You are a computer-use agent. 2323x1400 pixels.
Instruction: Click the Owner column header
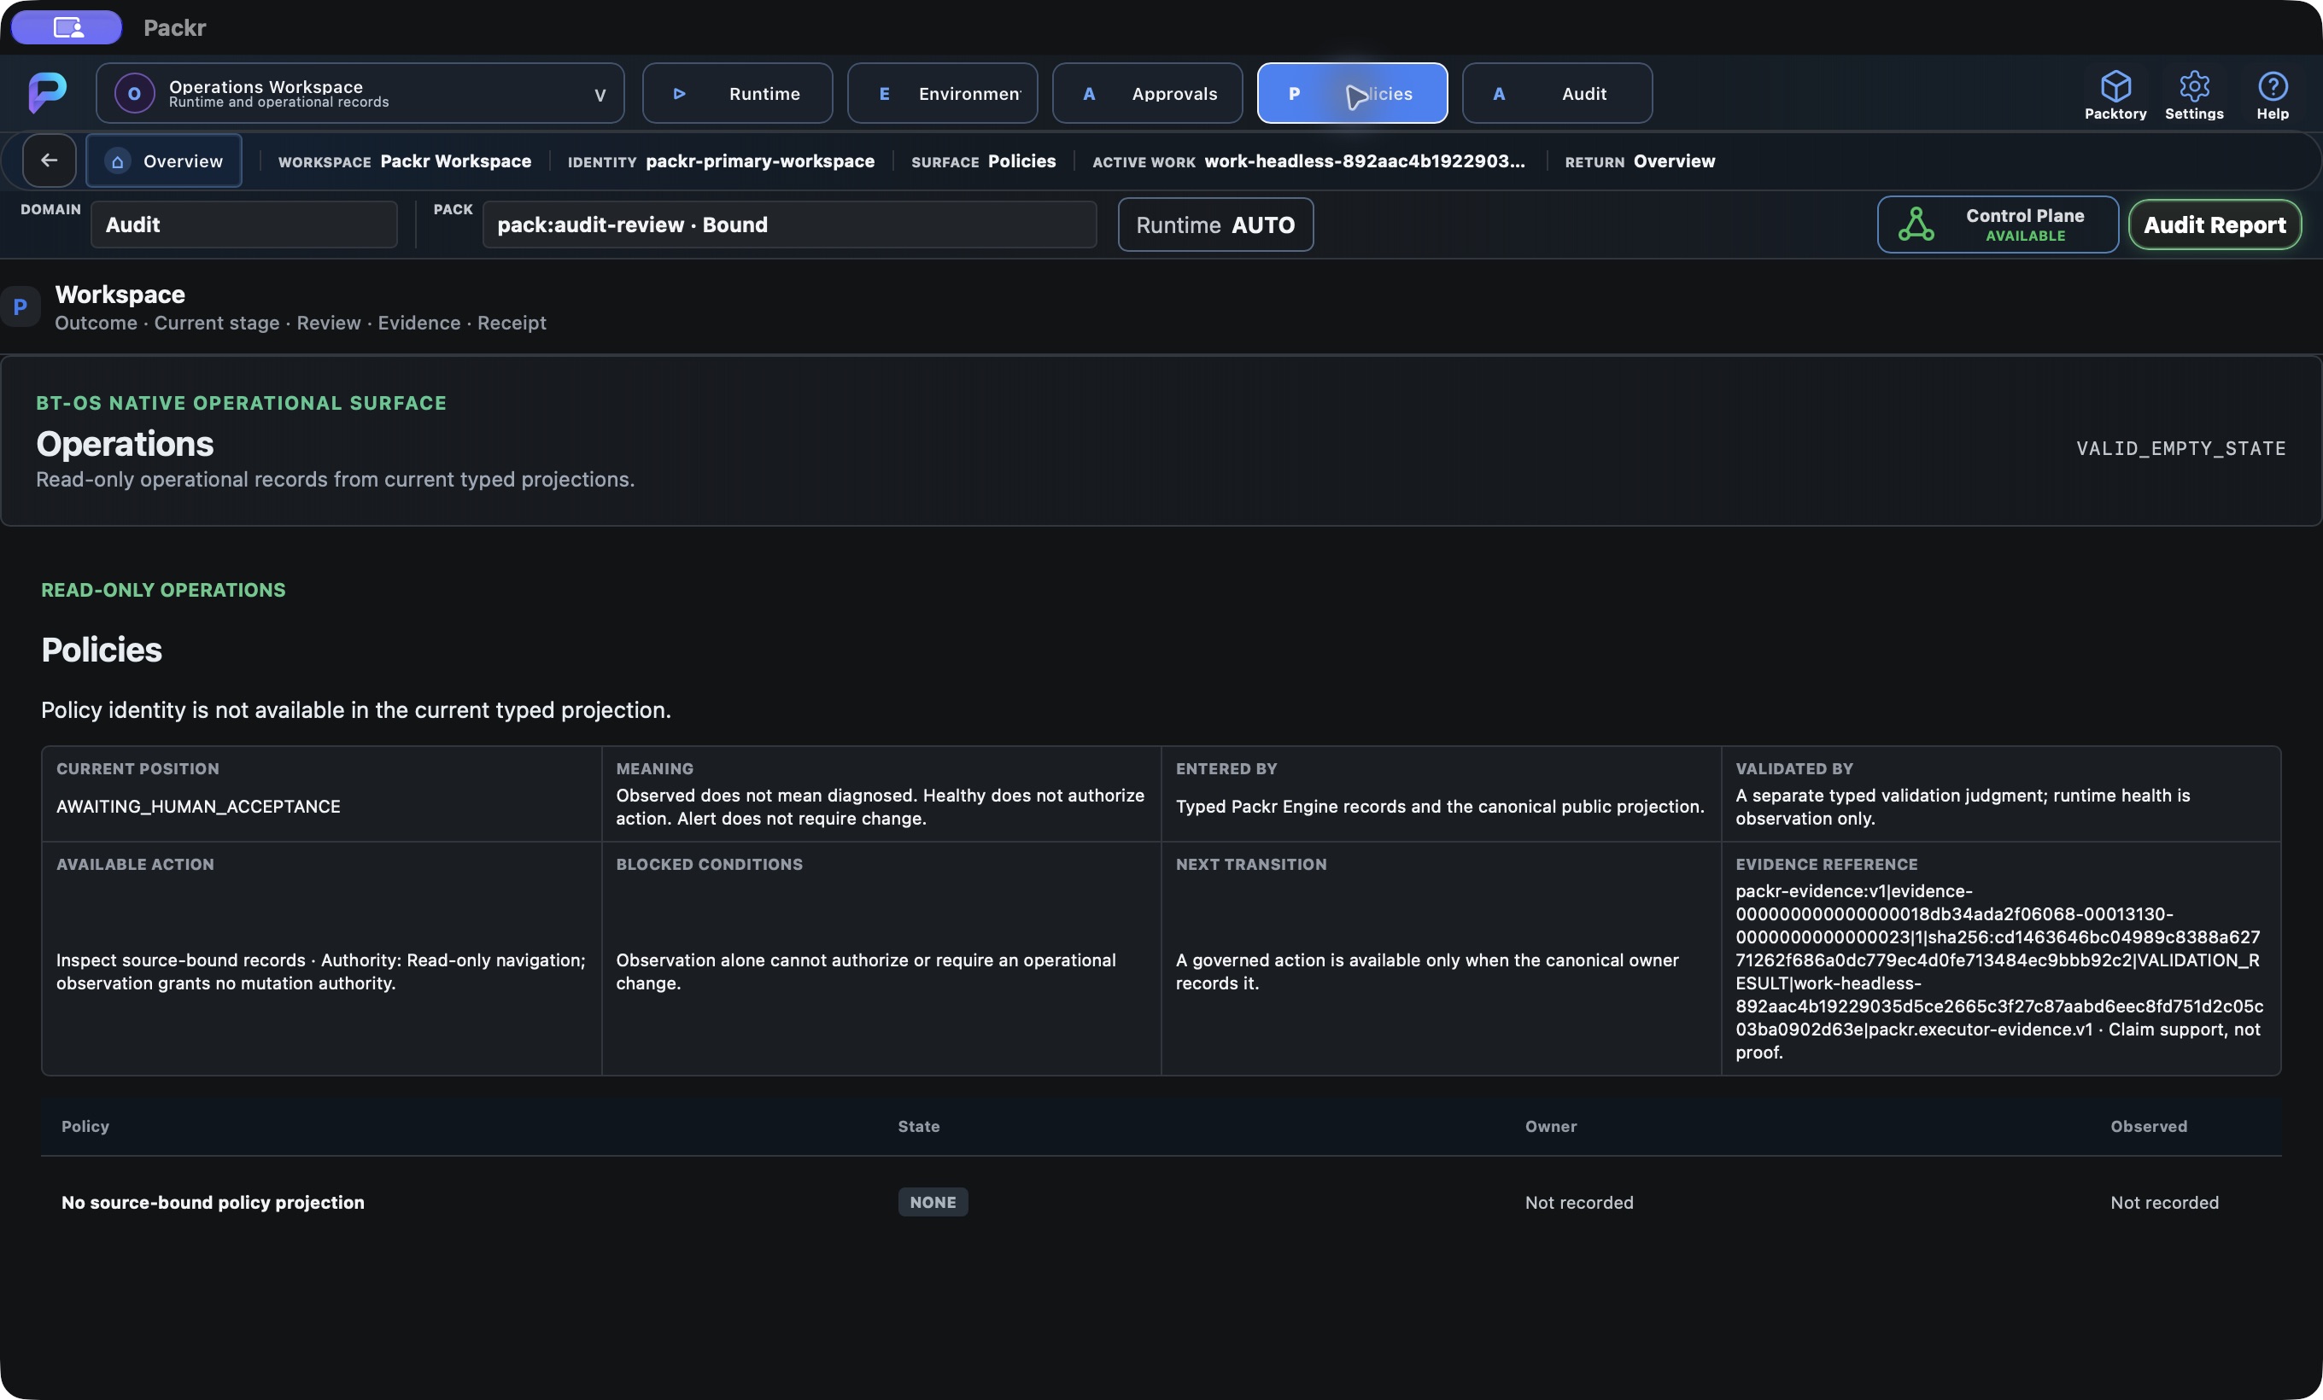coord(1551,1126)
